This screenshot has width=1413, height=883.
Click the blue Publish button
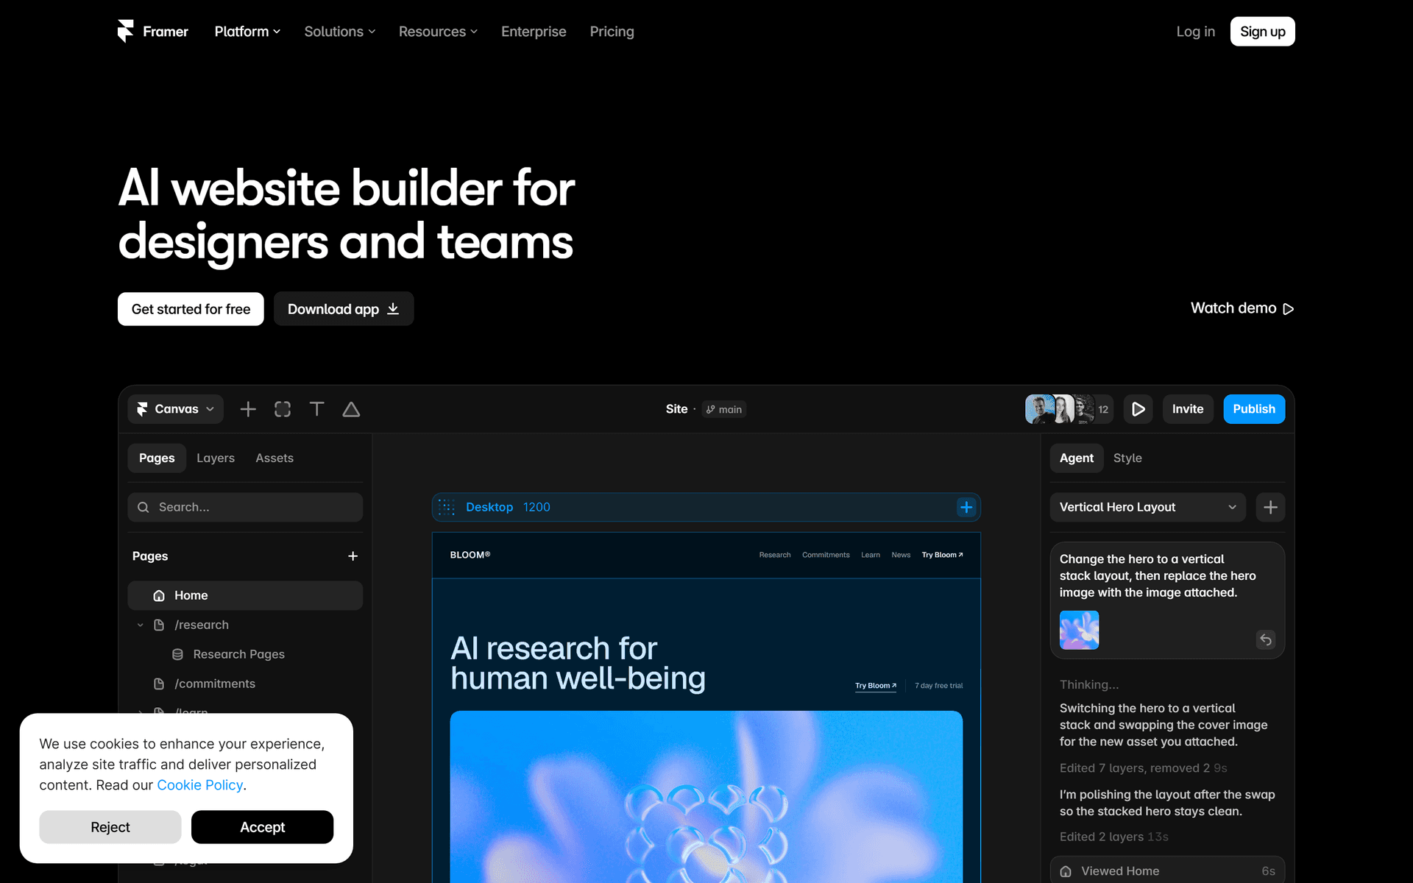[x=1254, y=409]
